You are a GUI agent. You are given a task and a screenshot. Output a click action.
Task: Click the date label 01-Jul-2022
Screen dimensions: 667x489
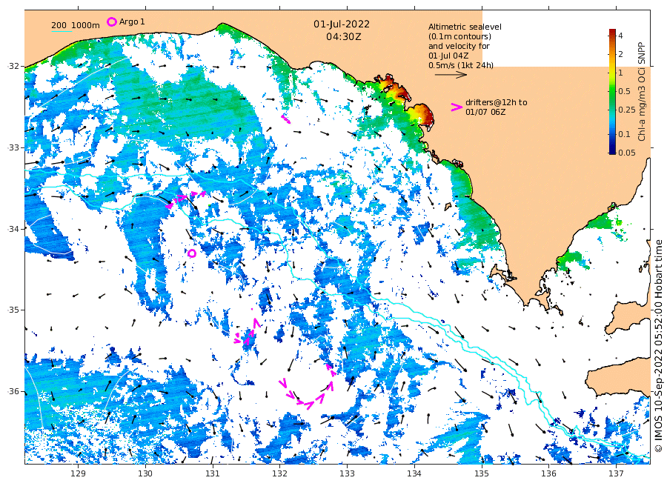pos(342,24)
